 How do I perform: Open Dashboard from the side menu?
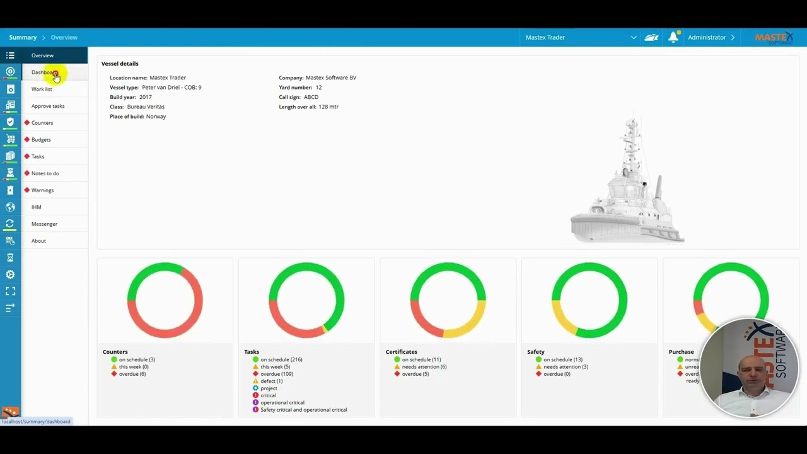55,73
